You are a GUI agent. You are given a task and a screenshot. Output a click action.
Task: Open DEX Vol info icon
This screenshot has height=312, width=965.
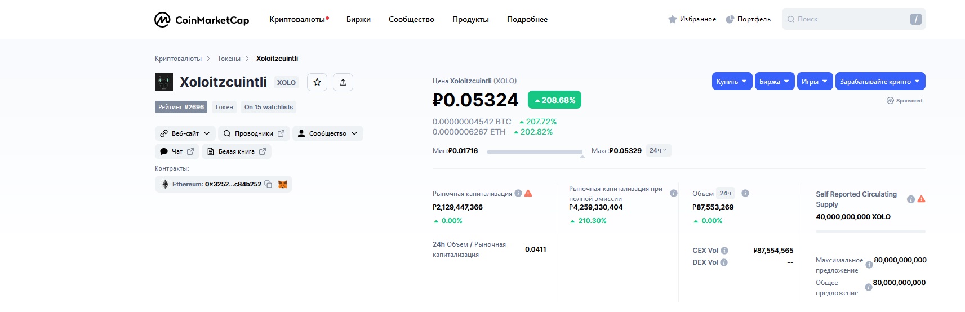point(724,262)
